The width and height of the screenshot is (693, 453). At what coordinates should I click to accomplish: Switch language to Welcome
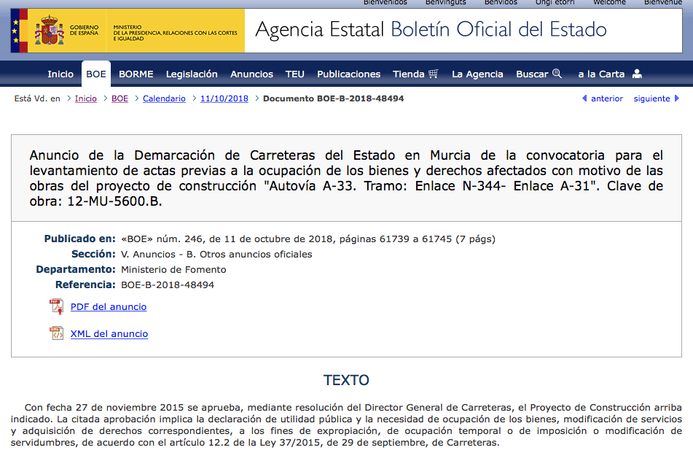pos(609,3)
